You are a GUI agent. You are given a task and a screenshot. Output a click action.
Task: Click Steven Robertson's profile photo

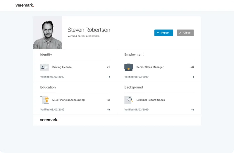tap(48, 33)
